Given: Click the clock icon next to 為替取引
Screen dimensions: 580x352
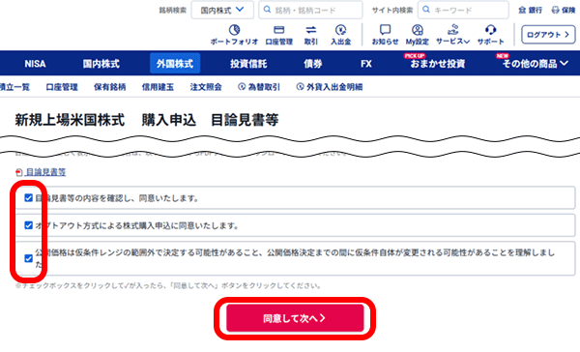Looking at the screenshot, I should point(242,87).
